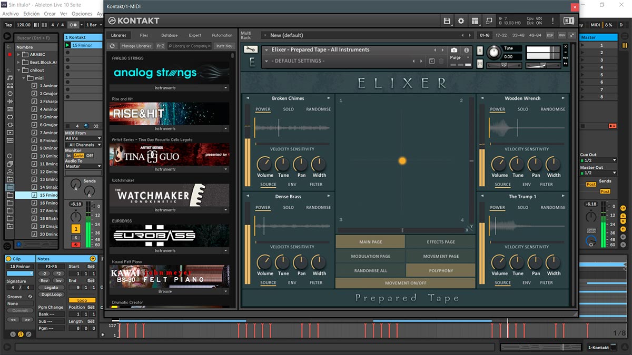
Task: Open Rise and Hit Instruments dropdown
Action: pyautogui.click(x=225, y=129)
